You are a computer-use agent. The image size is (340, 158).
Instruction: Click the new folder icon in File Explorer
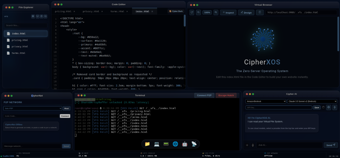[45, 16]
